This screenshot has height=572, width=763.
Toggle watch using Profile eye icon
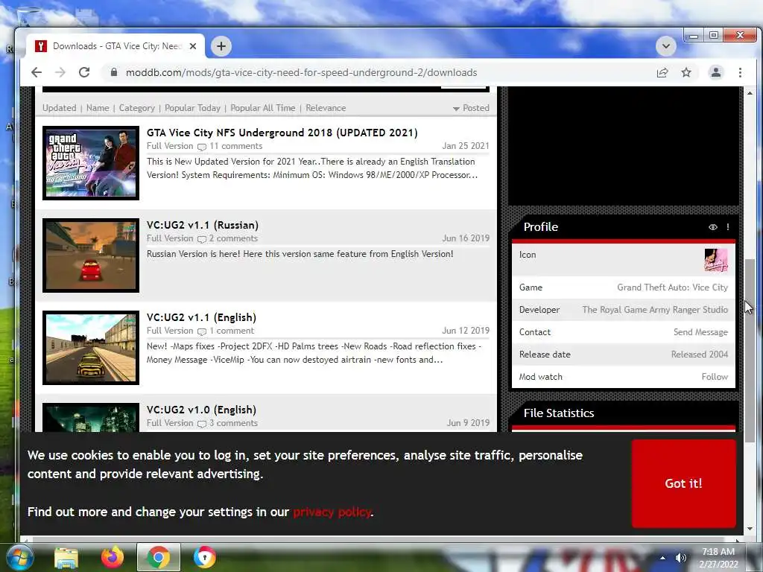[x=713, y=227]
